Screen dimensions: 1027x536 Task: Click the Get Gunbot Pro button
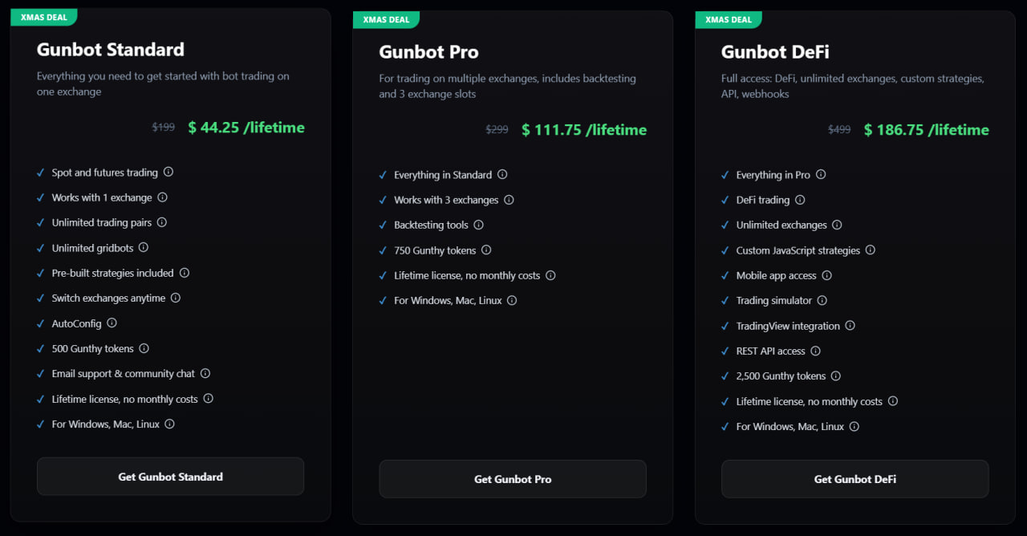pos(512,479)
